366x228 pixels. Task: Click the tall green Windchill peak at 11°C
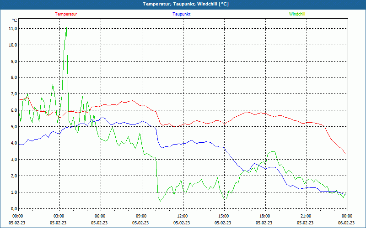pyautogui.click(x=66, y=29)
